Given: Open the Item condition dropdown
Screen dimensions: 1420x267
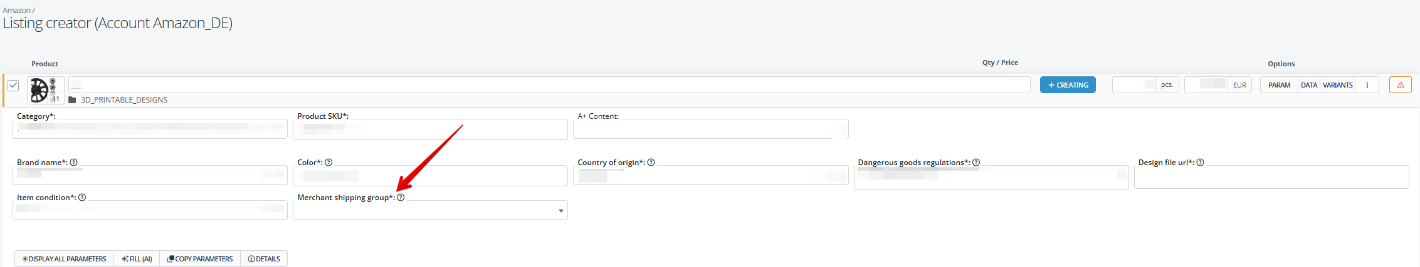Looking at the screenshot, I should (x=150, y=209).
